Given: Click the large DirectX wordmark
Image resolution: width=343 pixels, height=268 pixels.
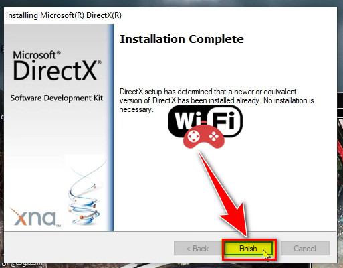Looking at the screenshot, I should click(x=57, y=70).
